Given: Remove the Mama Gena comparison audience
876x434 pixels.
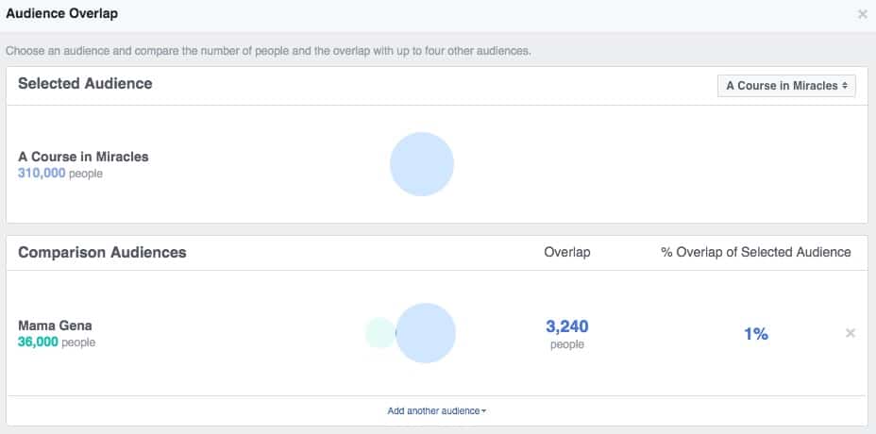Looking at the screenshot, I should (851, 333).
